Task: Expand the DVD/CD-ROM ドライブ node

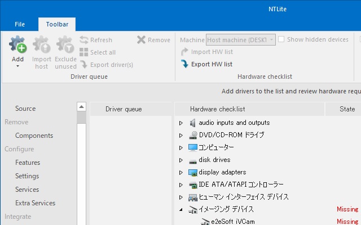Action: click(181, 136)
